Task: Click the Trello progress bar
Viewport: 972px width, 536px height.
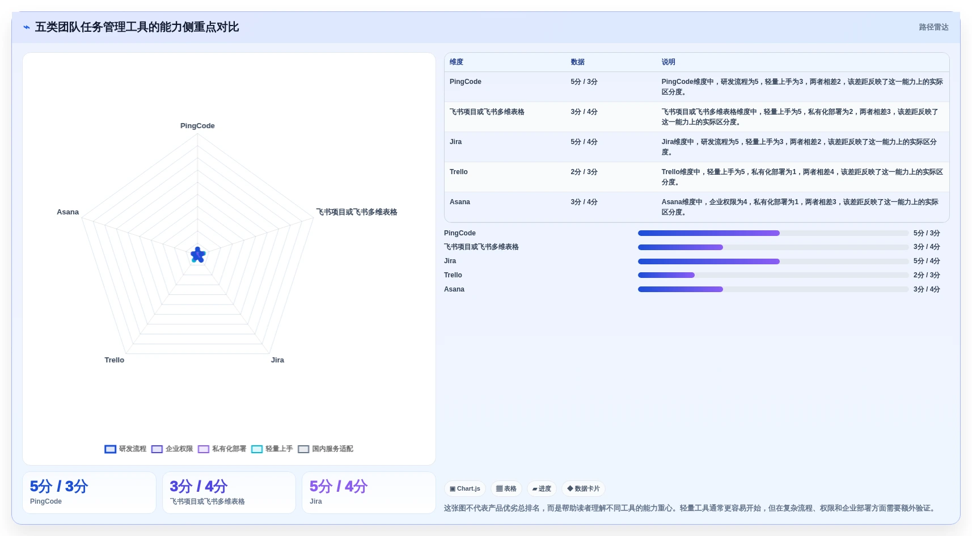Action: pyautogui.click(x=773, y=275)
